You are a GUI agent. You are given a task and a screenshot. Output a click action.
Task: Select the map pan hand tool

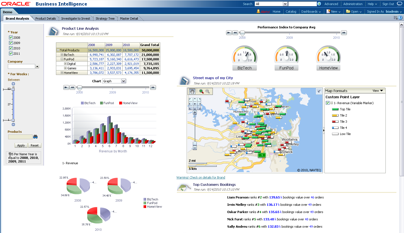click(x=193, y=91)
